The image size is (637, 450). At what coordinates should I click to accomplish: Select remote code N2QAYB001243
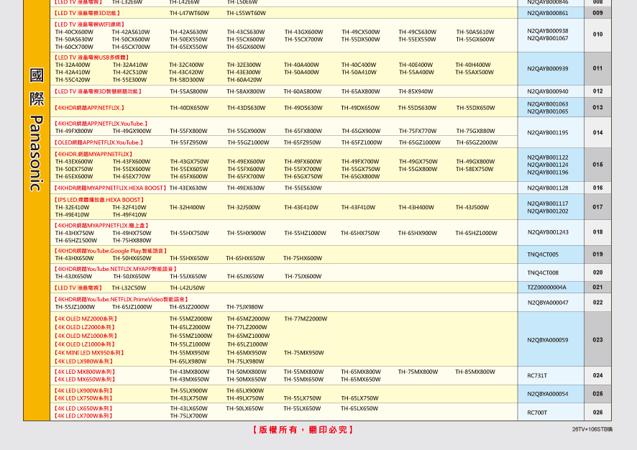pos(548,232)
